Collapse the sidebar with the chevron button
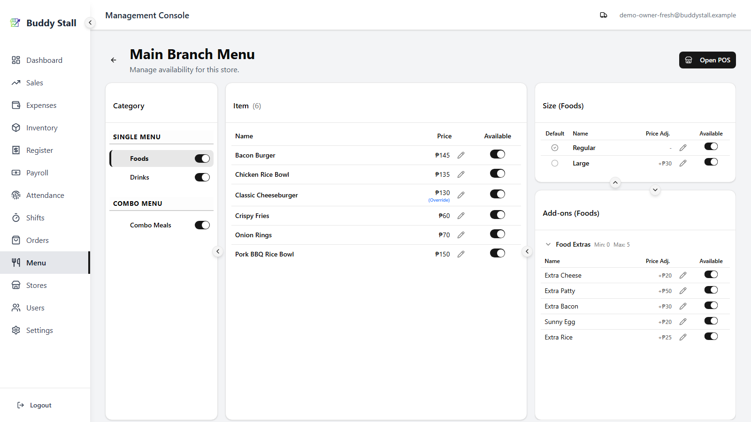The height and width of the screenshot is (422, 751). 90,23
